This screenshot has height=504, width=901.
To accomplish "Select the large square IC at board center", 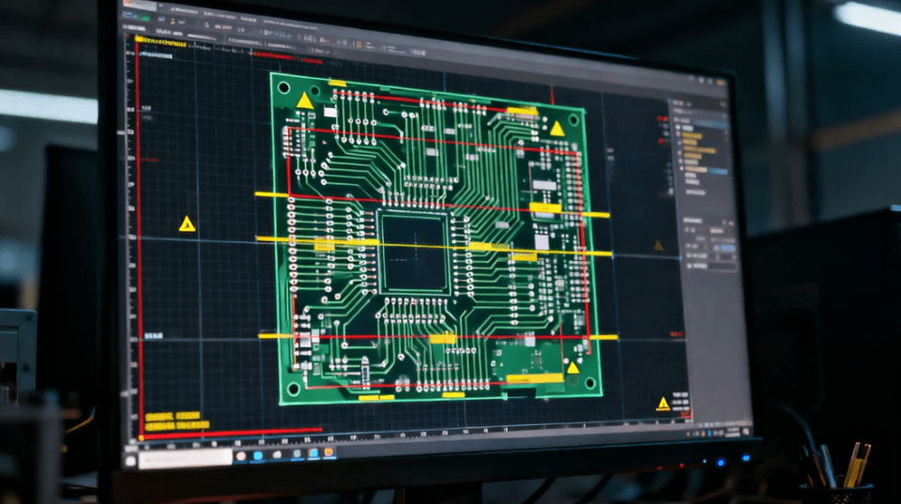I will pos(413,252).
